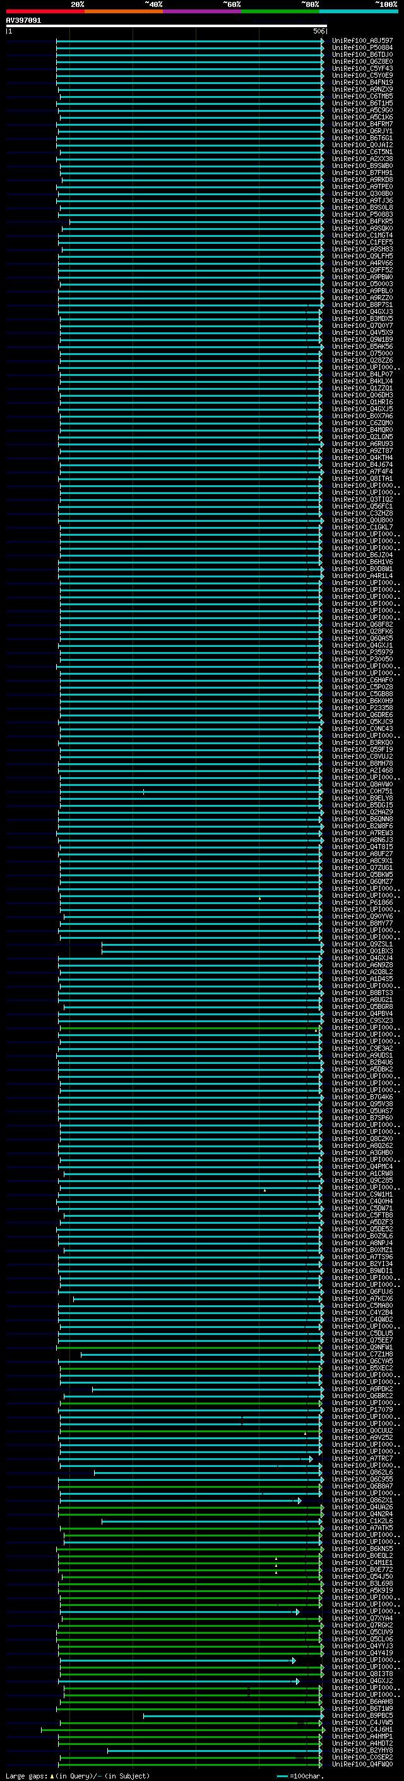This screenshot has width=404, height=1781.
Task: Select hit UniRef100_A3GHB0
Action: pos(362,1152)
